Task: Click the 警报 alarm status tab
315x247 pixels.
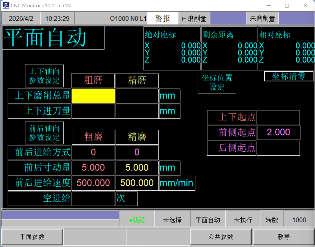Action: [x=163, y=19]
